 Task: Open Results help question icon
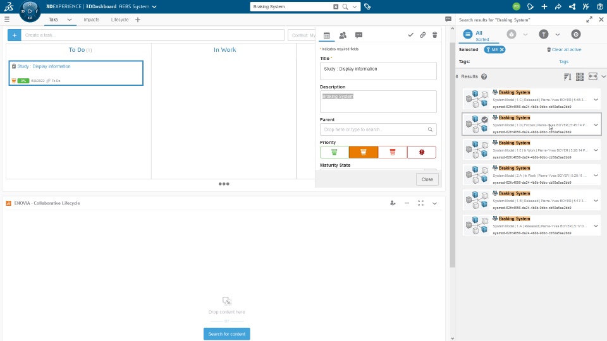pyautogui.click(x=484, y=76)
